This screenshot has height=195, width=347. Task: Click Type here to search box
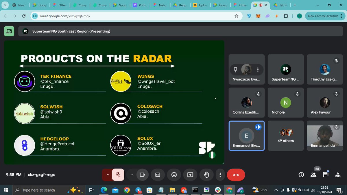coord(49,190)
